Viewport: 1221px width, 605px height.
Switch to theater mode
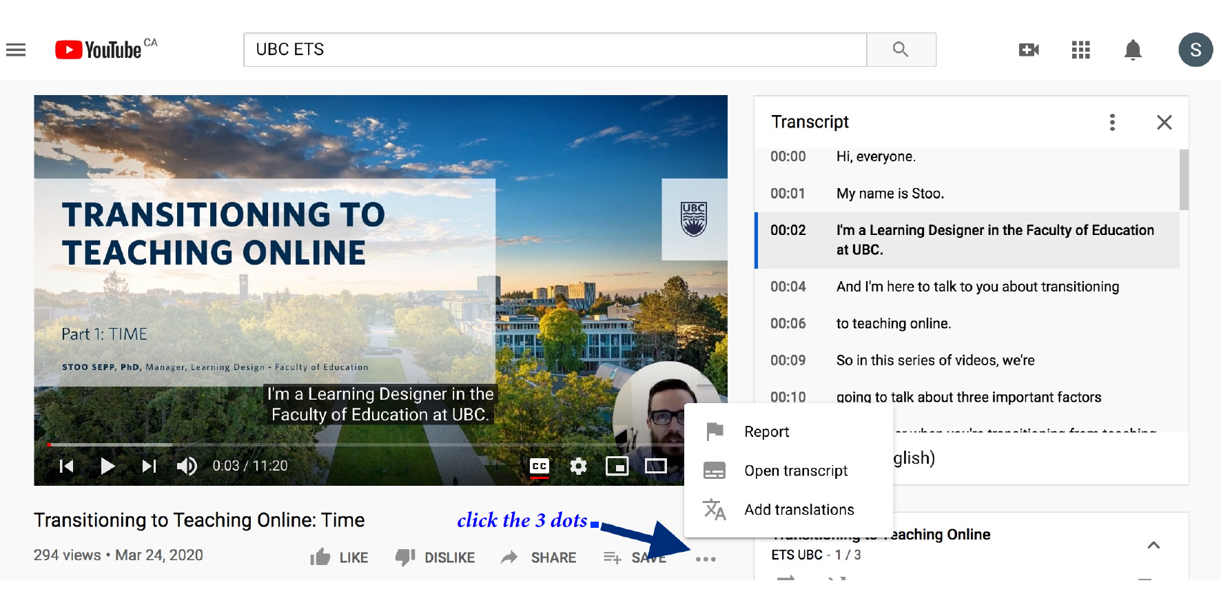click(x=656, y=466)
